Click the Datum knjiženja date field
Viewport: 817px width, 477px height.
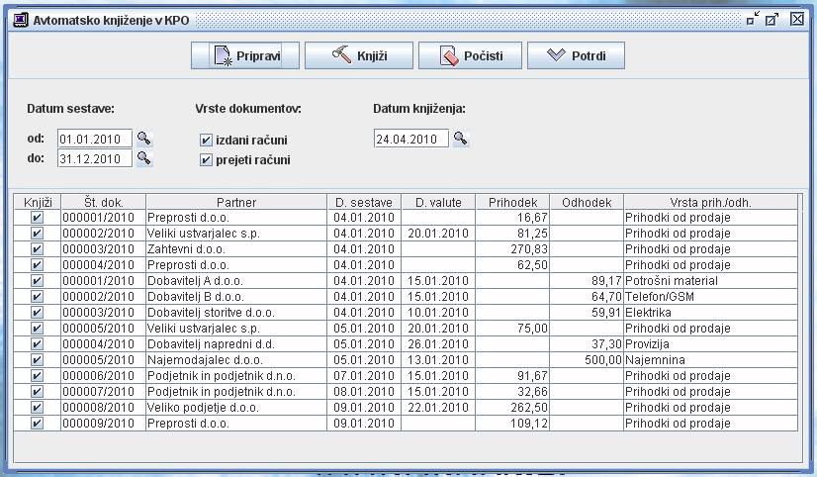click(x=410, y=139)
